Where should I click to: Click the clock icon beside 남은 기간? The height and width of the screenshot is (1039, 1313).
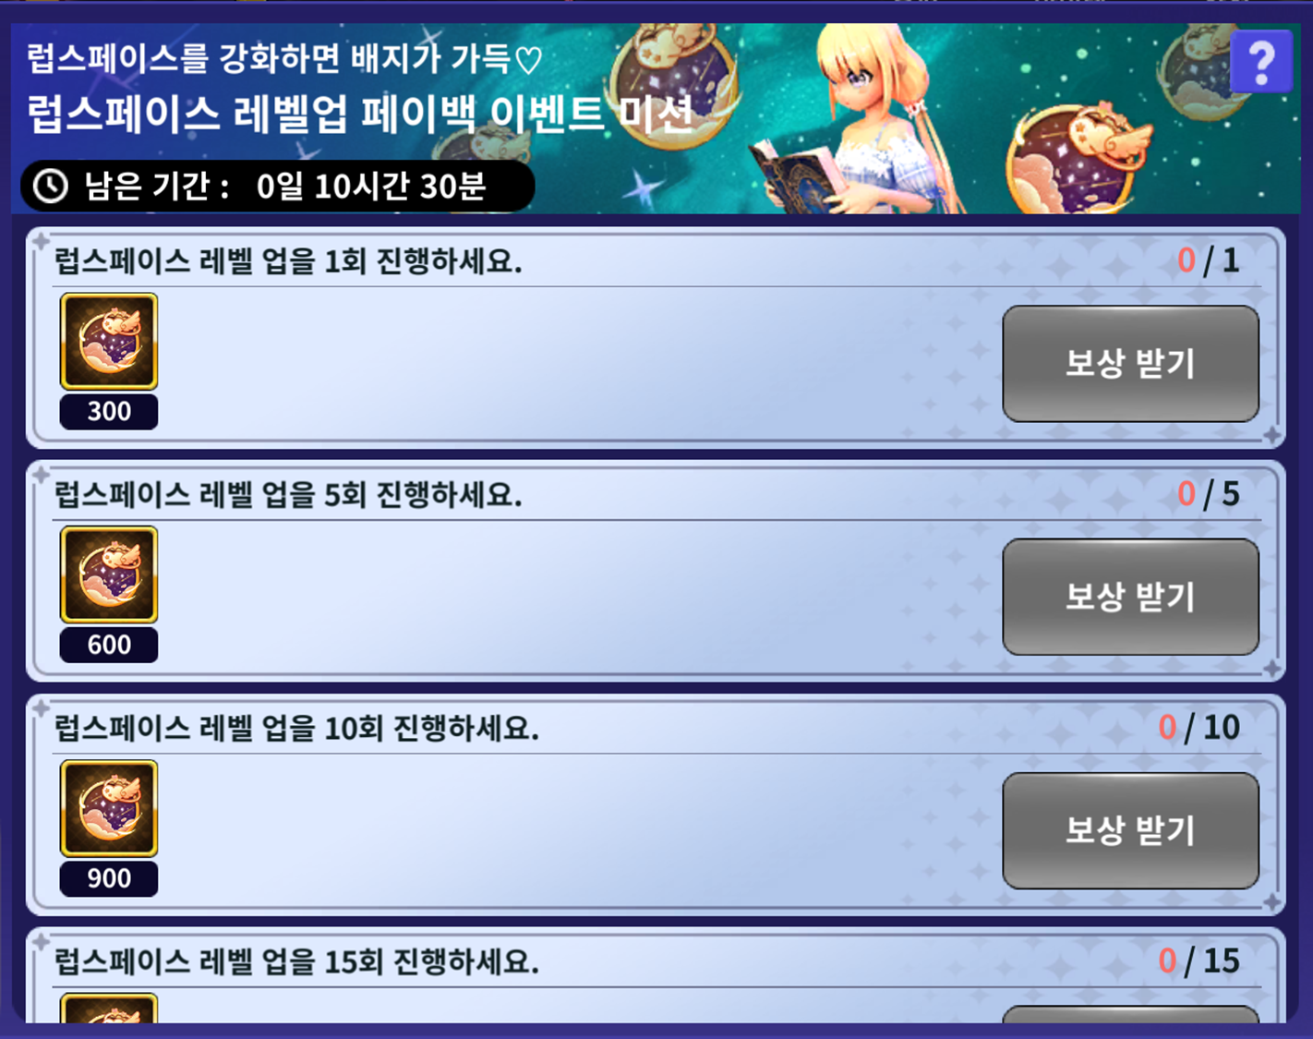[x=51, y=186]
